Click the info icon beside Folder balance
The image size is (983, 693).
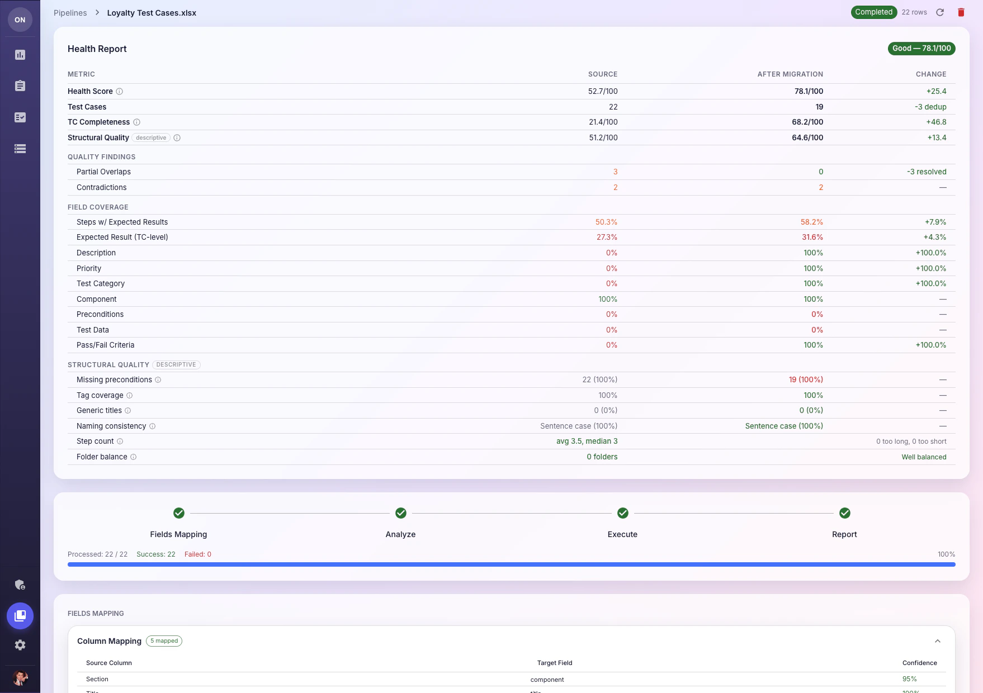[133, 457]
